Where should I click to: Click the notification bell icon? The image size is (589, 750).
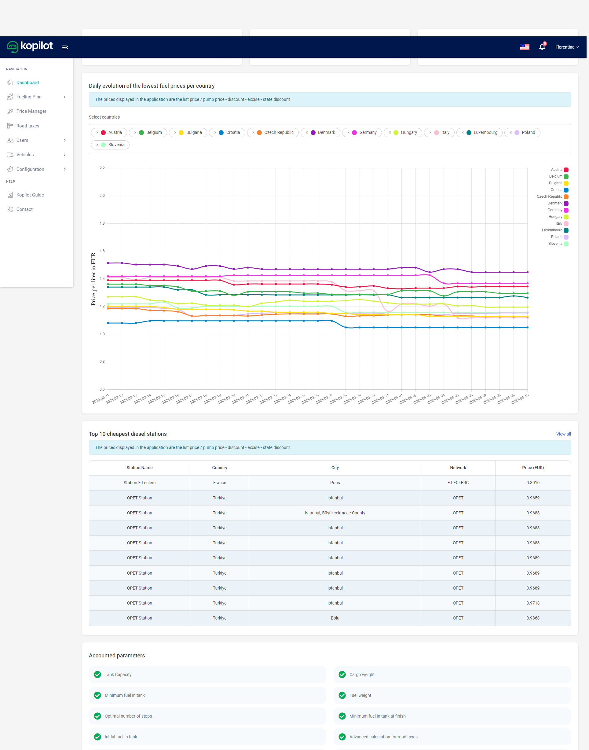point(542,47)
